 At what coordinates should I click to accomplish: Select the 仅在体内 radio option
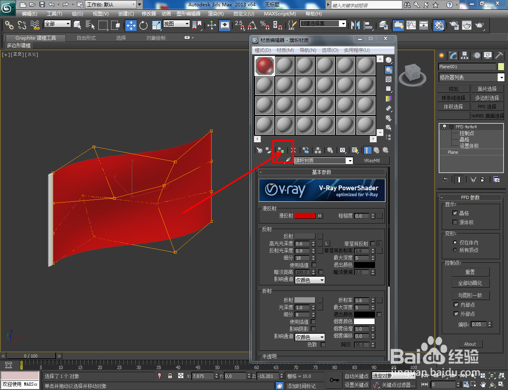455,242
